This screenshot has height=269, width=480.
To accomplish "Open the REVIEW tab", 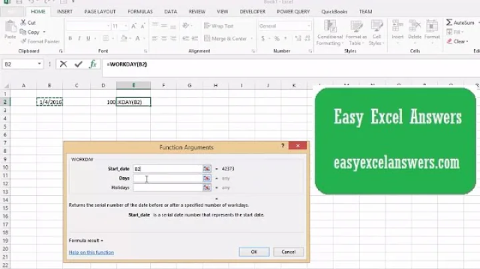I will coord(197,11).
